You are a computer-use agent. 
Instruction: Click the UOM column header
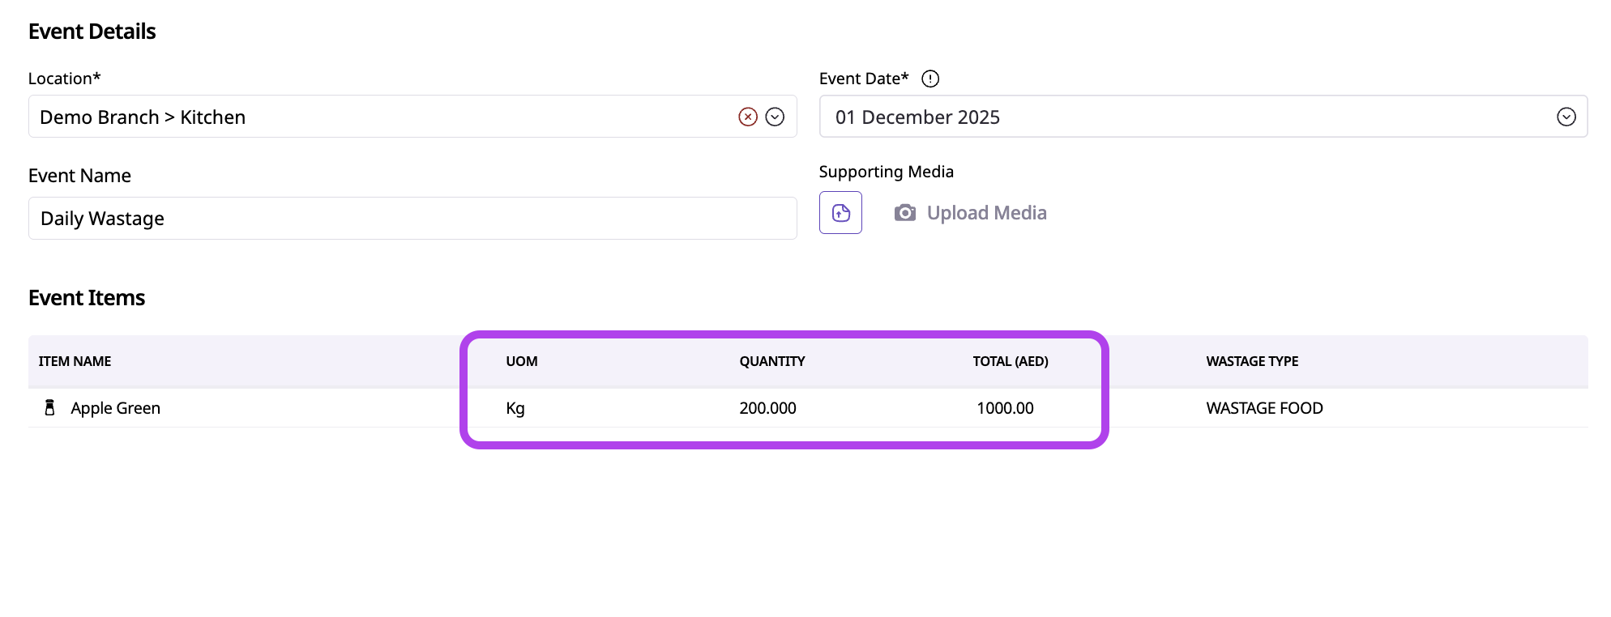(521, 361)
